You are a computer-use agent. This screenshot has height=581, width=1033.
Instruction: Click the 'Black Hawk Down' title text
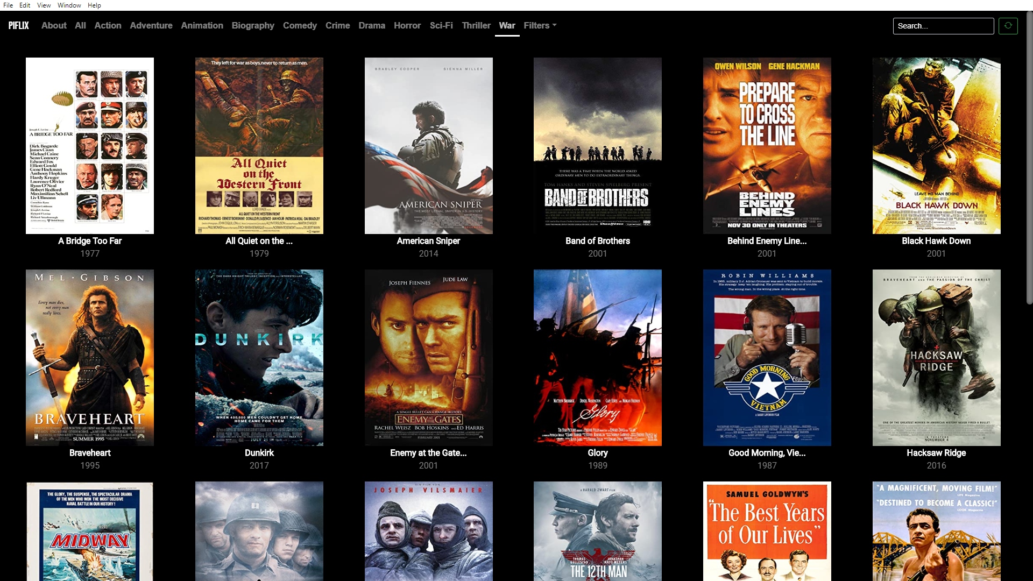(x=936, y=241)
